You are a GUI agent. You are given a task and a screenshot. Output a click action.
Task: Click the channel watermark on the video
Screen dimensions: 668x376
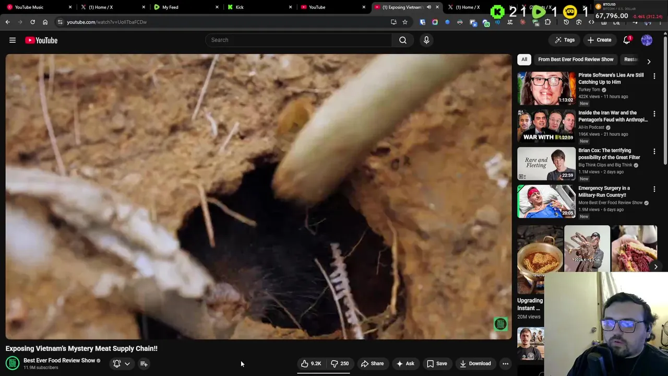point(500,324)
